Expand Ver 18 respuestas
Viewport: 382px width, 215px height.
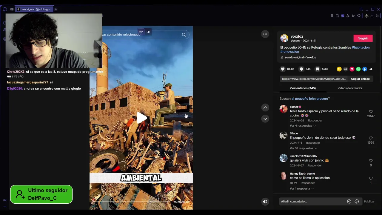pos(303,148)
